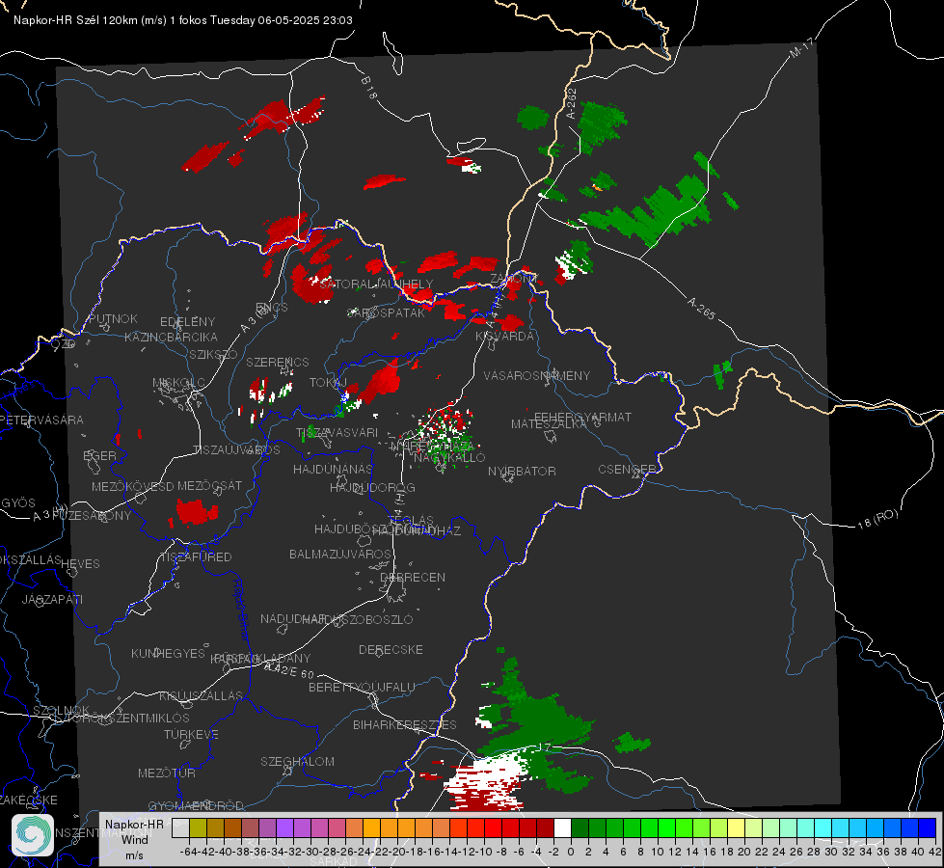Click the MÁTÉSZALKA label
The image size is (944, 868).
(549, 424)
